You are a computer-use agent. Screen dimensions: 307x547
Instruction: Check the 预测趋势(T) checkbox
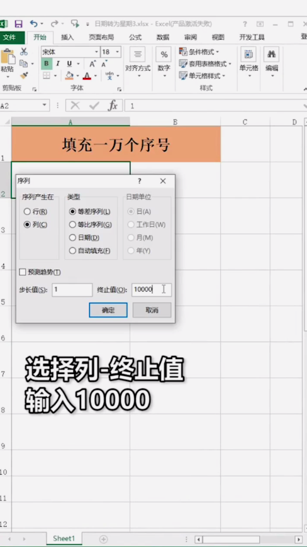(x=23, y=272)
